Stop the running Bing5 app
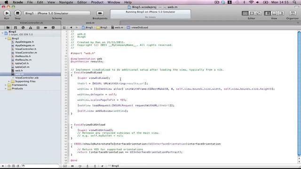 (x=17, y=13)
